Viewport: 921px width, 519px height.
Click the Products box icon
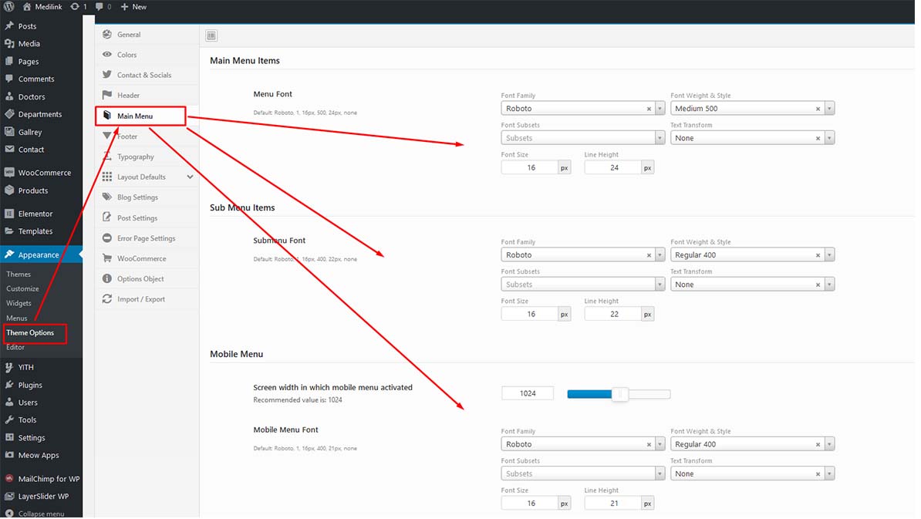pos(9,190)
